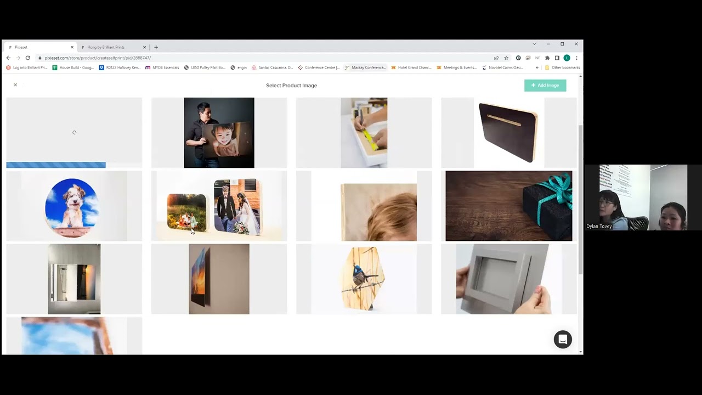Select the wedding photo blocks image

click(x=219, y=206)
